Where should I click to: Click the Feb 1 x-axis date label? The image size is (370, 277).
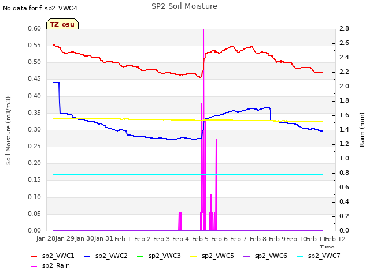[x=123, y=239]
